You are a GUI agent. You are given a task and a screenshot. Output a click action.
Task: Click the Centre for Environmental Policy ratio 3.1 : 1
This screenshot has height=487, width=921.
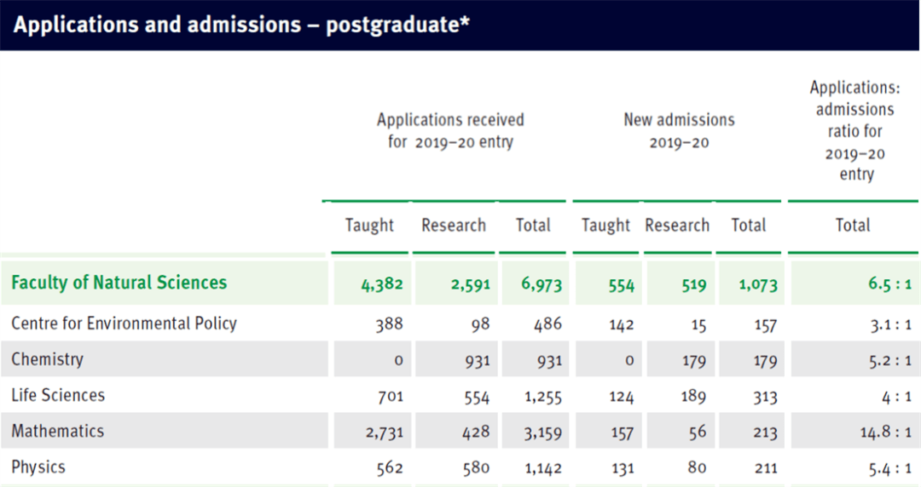pyautogui.click(x=889, y=325)
